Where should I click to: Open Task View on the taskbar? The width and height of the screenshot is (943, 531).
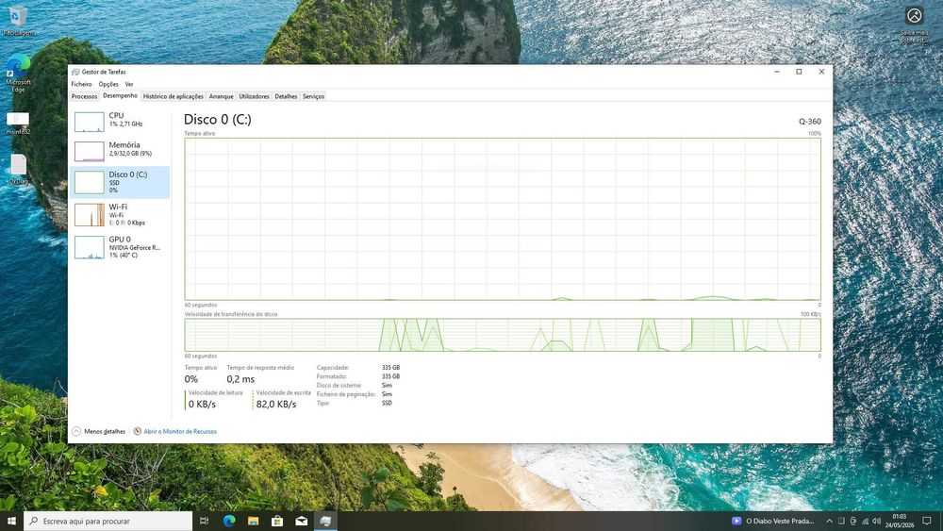click(204, 521)
